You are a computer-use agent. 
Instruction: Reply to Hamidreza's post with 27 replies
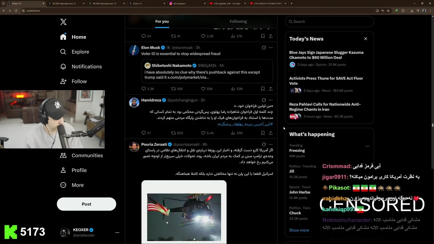pos(146,133)
